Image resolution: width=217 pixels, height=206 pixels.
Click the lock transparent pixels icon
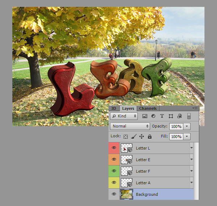pos(125,137)
